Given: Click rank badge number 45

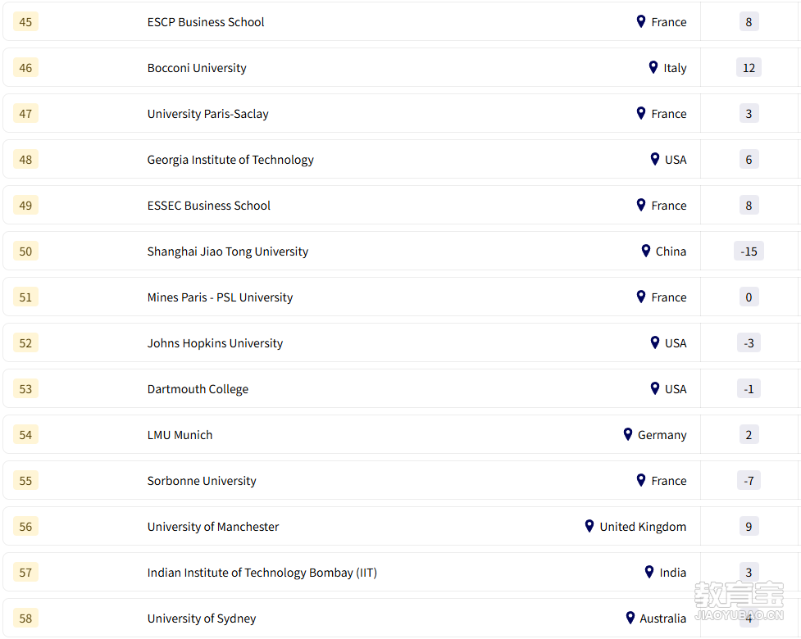Looking at the screenshot, I should click(x=25, y=22).
